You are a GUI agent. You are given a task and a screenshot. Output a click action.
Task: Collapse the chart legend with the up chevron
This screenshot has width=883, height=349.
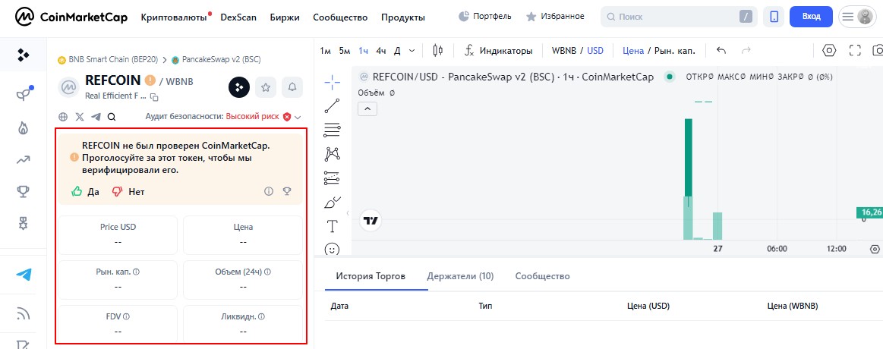click(367, 108)
